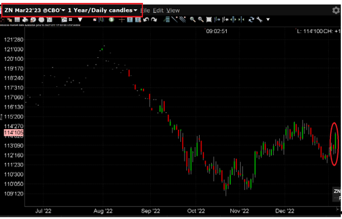Click the calculator study icon
342x219 pixels.
coord(166,20)
